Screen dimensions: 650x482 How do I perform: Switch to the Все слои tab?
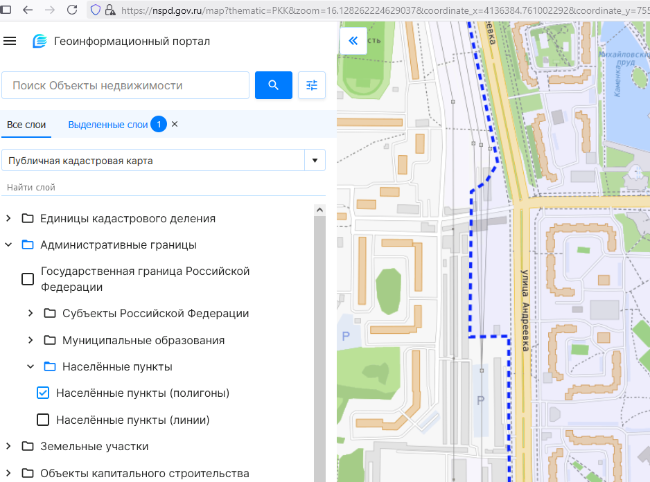[26, 125]
